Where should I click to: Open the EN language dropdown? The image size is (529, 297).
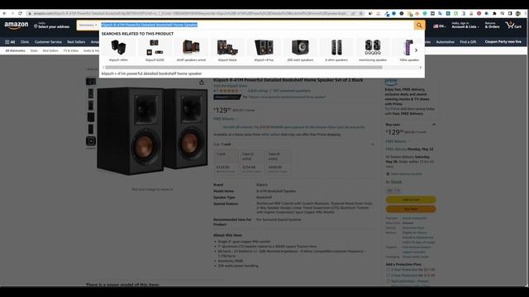(x=439, y=26)
